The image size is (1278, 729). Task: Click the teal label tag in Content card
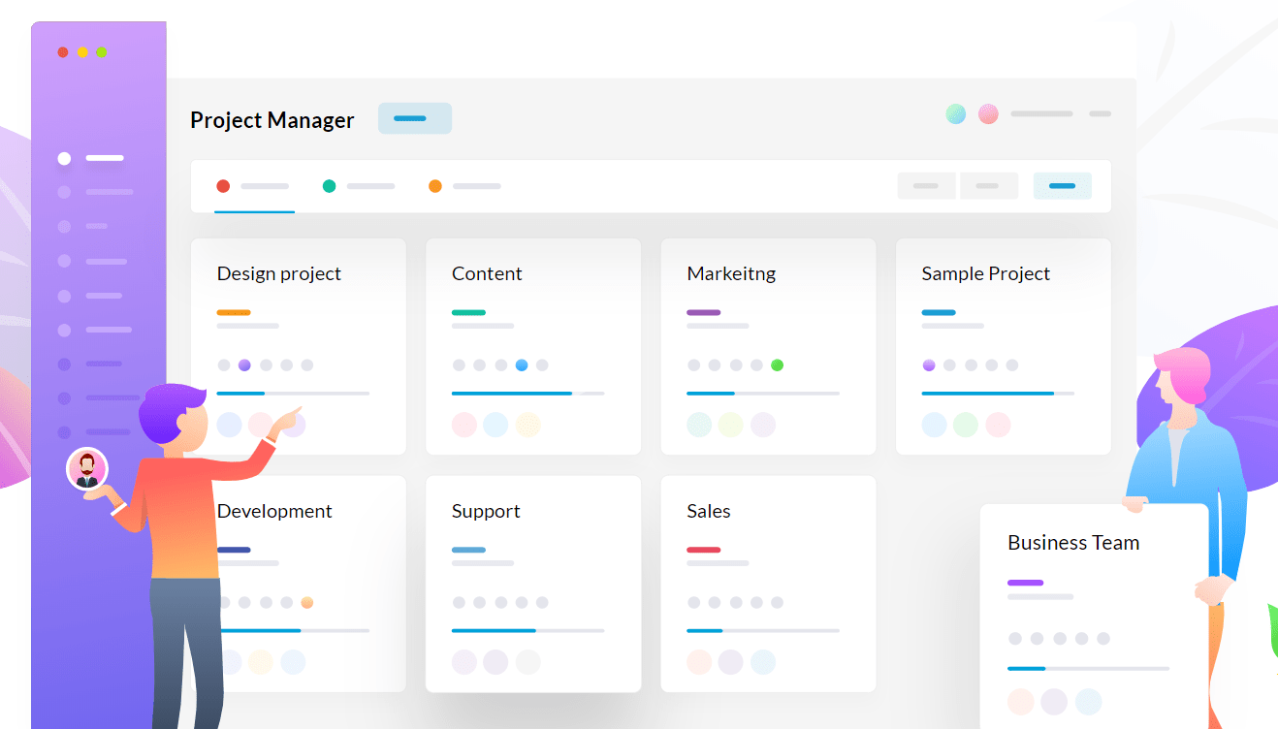pos(468,312)
